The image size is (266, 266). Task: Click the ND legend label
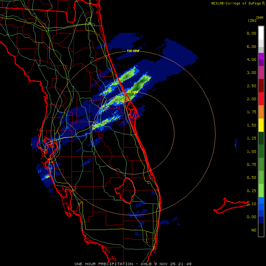pyautogui.click(x=254, y=230)
